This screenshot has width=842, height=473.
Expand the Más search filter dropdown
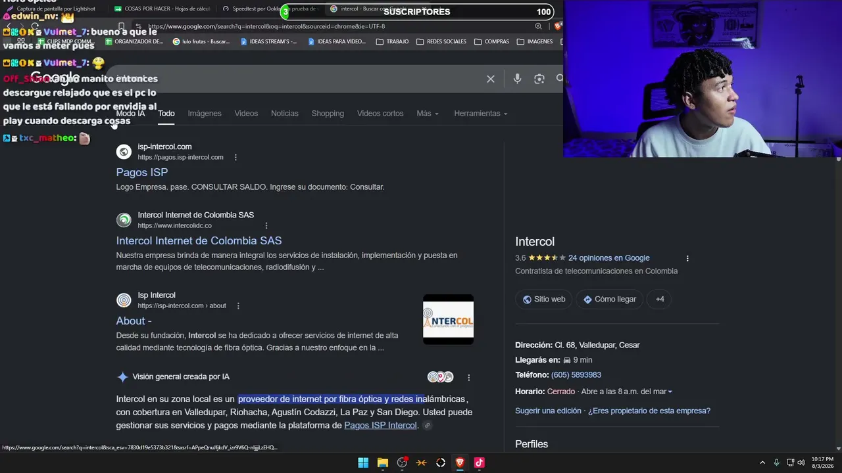coord(428,114)
